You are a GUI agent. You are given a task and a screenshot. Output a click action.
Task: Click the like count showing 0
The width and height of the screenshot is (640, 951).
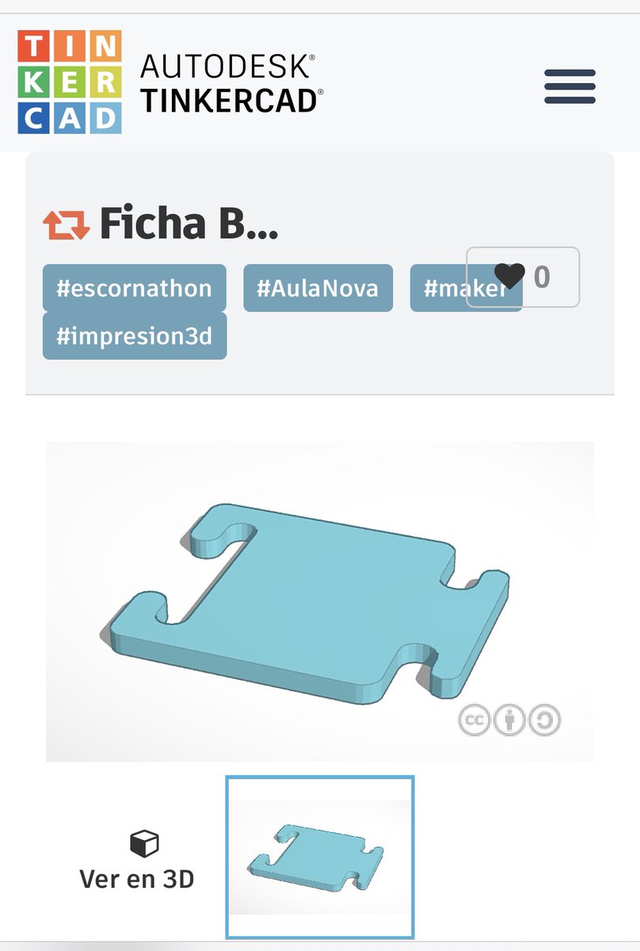(542, 277)
